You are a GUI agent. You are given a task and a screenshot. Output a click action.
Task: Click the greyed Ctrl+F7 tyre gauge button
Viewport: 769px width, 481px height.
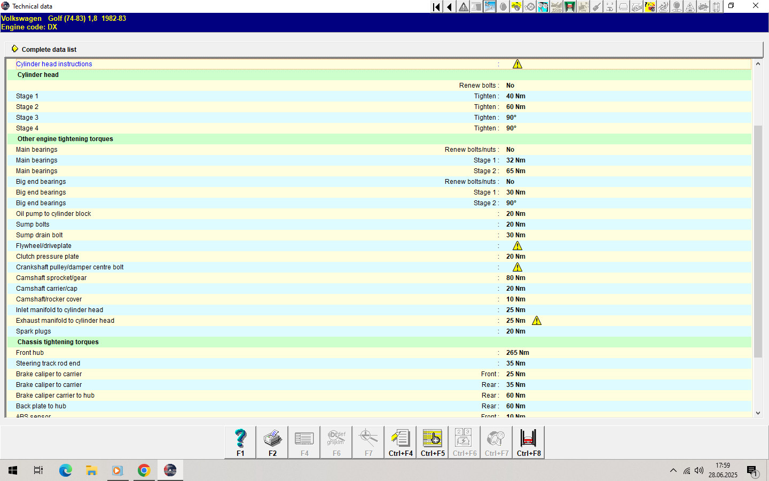pyautogui.click(x=497, y=443)
